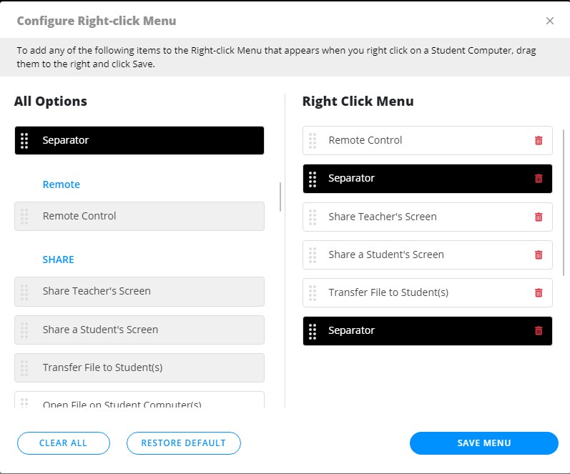Viewport: 570px width, 474px height.
Task: Click the All Options list scrollbar
Action: tap(280, 197)
